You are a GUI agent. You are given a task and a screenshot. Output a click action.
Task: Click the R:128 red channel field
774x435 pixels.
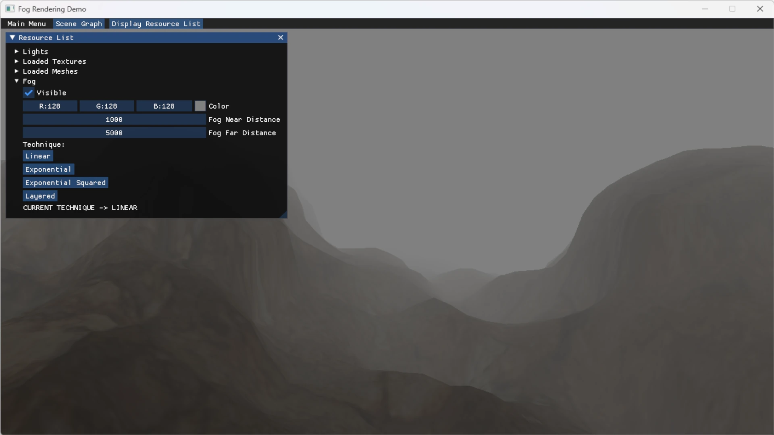coord(50,106)
